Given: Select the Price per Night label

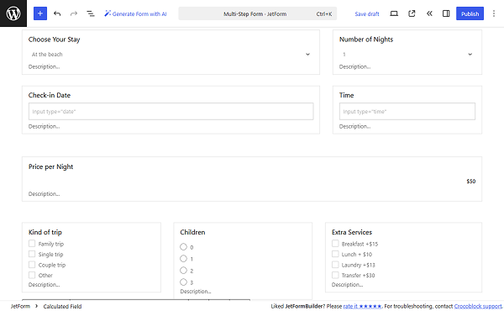Looking at the screenshot, I should 50,166.
